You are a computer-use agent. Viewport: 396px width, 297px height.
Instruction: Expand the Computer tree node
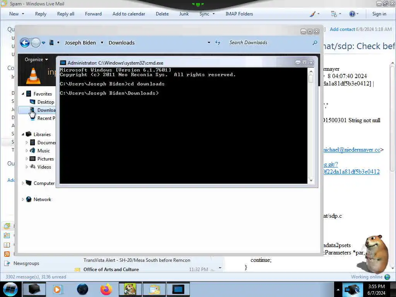[23, 183]
